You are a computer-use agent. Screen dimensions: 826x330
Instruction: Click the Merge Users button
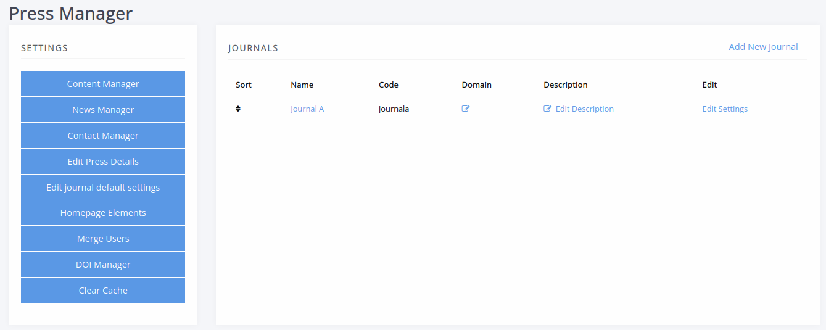pyautogui.click(x=103, y=239)
